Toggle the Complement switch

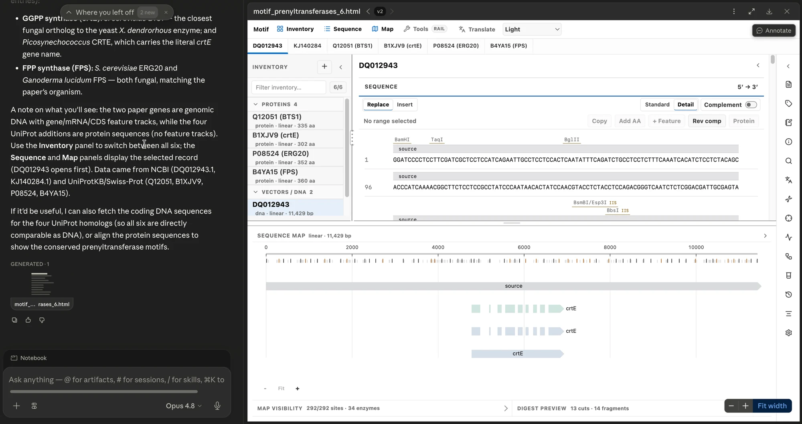(751, 105)
